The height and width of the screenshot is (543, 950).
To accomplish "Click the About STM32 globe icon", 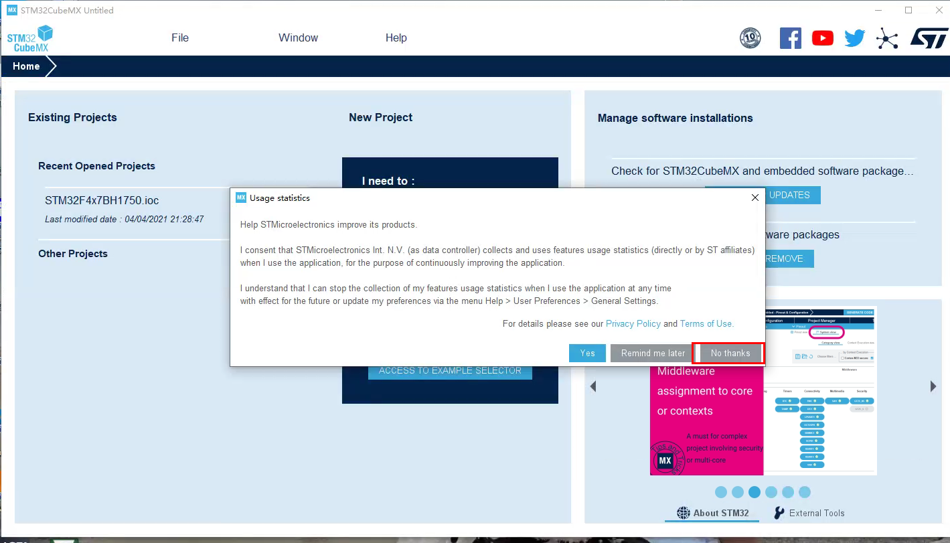I will 683,513.
